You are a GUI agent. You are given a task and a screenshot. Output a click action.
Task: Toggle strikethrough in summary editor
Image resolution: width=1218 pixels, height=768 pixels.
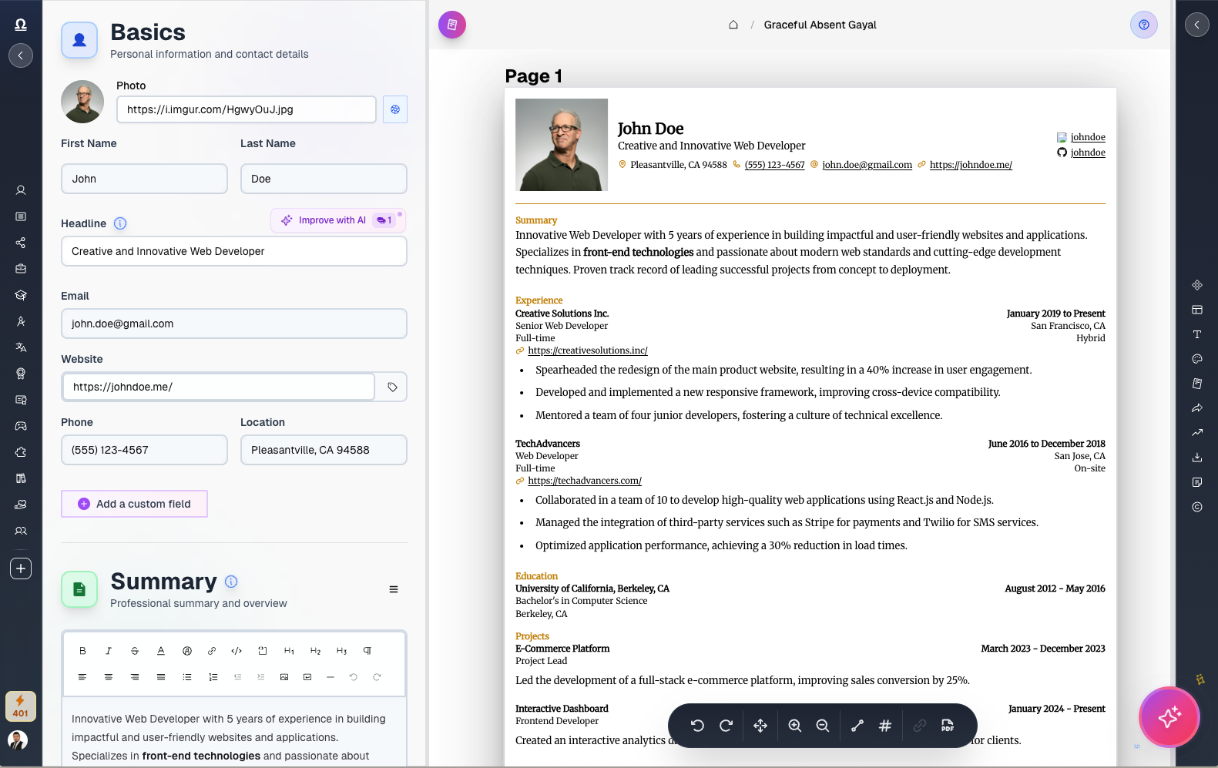pyautogui.click(x=135, y=651)
